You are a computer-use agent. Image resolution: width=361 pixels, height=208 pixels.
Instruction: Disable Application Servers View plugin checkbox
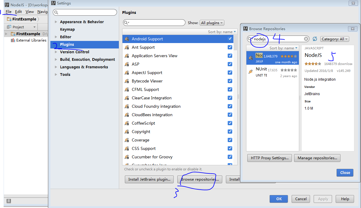[230, 56]
